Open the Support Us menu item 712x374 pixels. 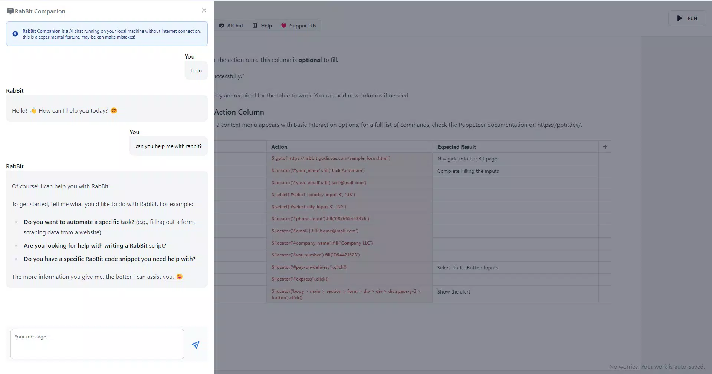point(299,26)
